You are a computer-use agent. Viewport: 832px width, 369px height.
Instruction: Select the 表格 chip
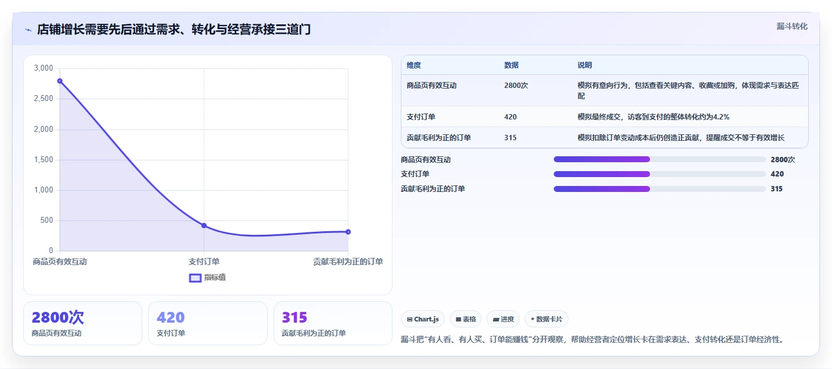[466, 319]
